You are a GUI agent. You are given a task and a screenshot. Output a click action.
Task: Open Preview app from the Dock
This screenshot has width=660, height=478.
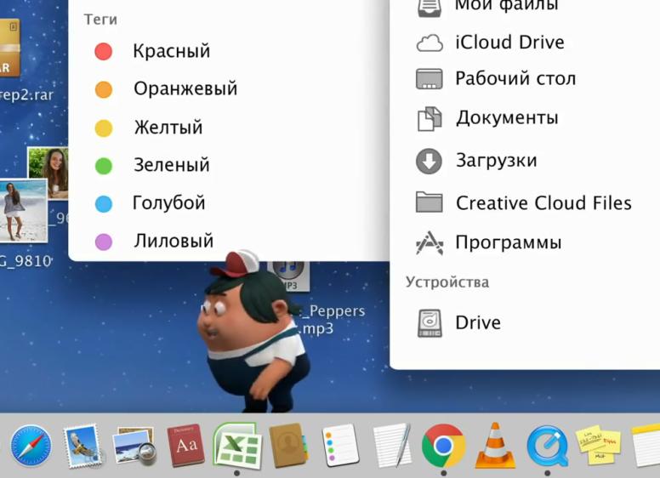[134, 447]
